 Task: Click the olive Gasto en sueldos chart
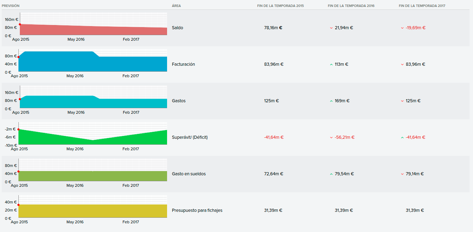click(x=93, y=176)
